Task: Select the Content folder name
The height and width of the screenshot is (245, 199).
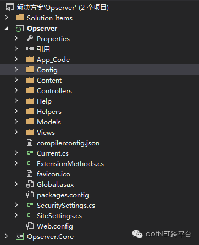Action: (49, 81)
